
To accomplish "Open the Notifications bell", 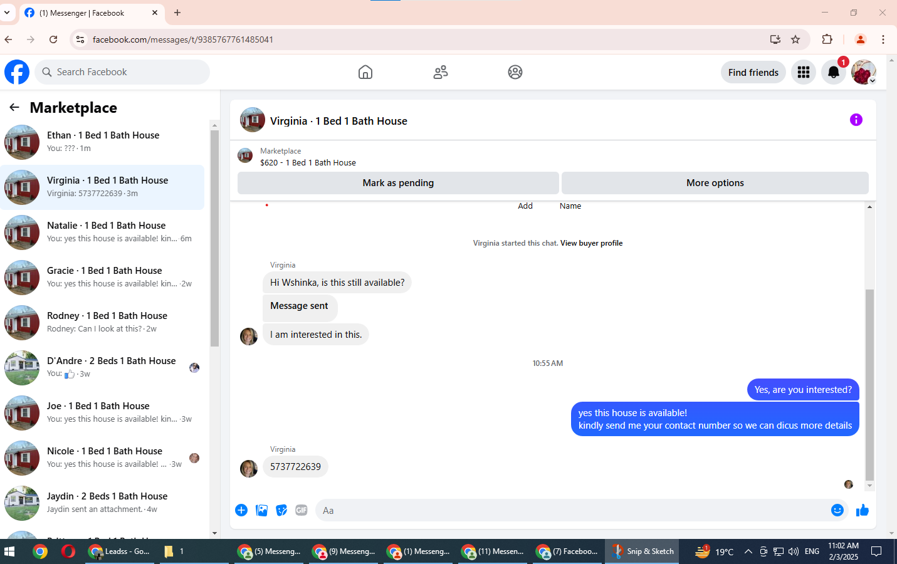I will (834, 72).
